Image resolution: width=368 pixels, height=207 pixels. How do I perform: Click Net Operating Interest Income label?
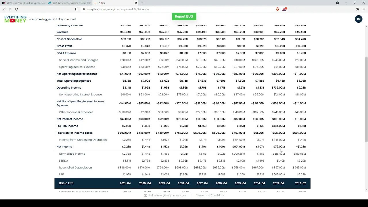pos(77,74)
